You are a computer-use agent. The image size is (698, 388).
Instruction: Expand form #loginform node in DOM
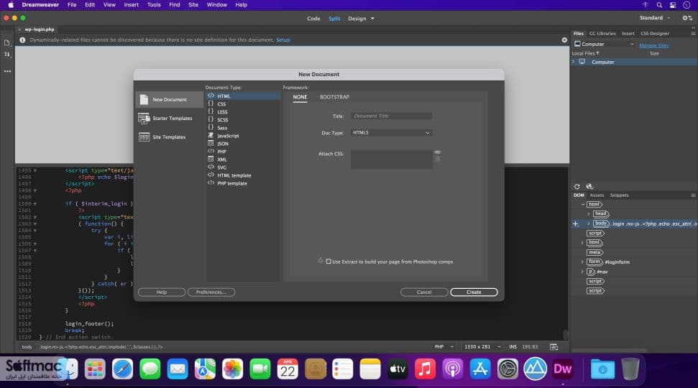582,262
